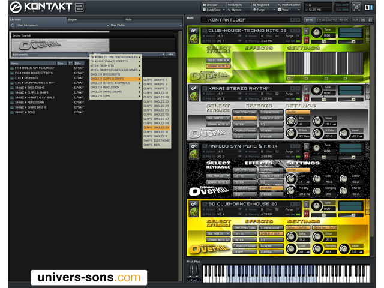
Task: Click the Drive knob in BD Club-Dance-House settings
Action: click(x=317, y=236)
